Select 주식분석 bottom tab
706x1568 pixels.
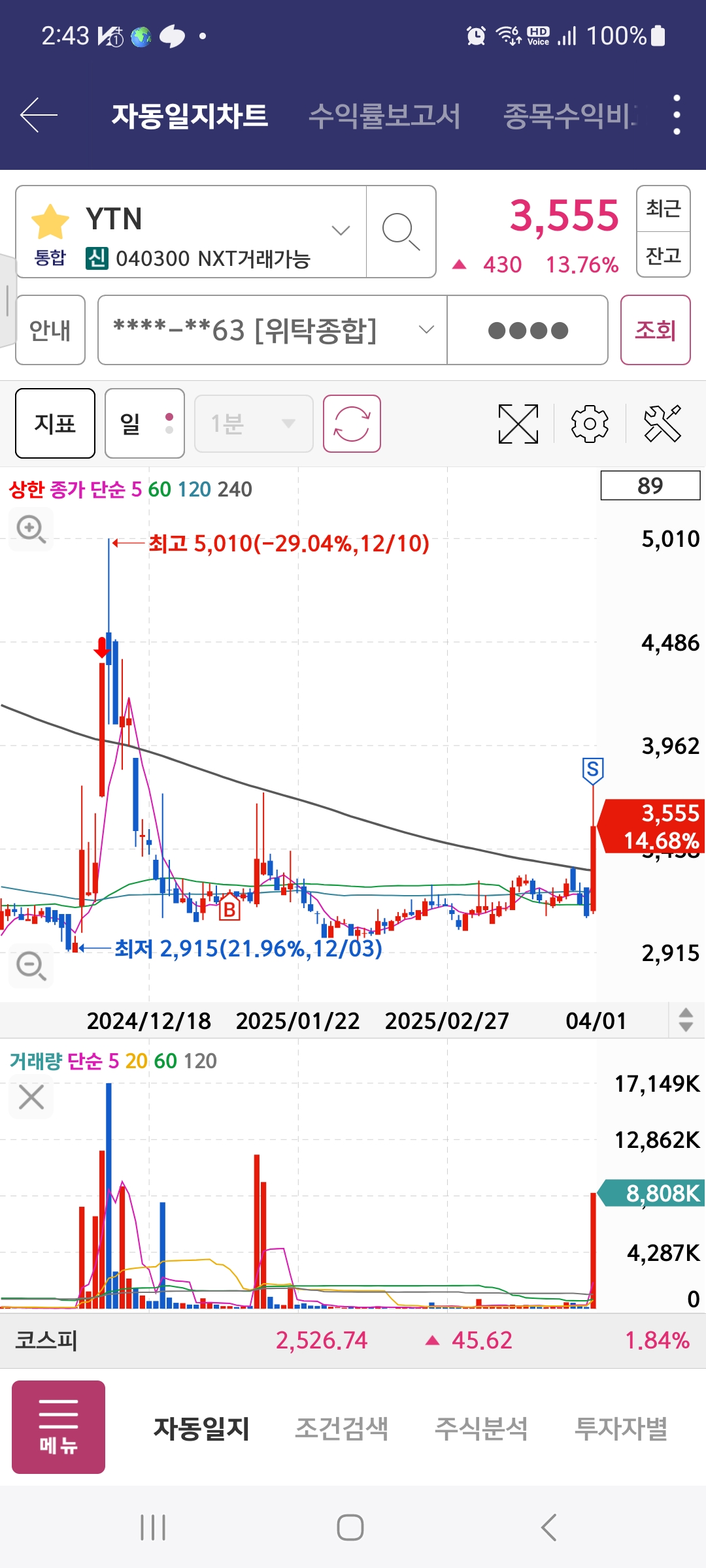[x=481, y=1428]
